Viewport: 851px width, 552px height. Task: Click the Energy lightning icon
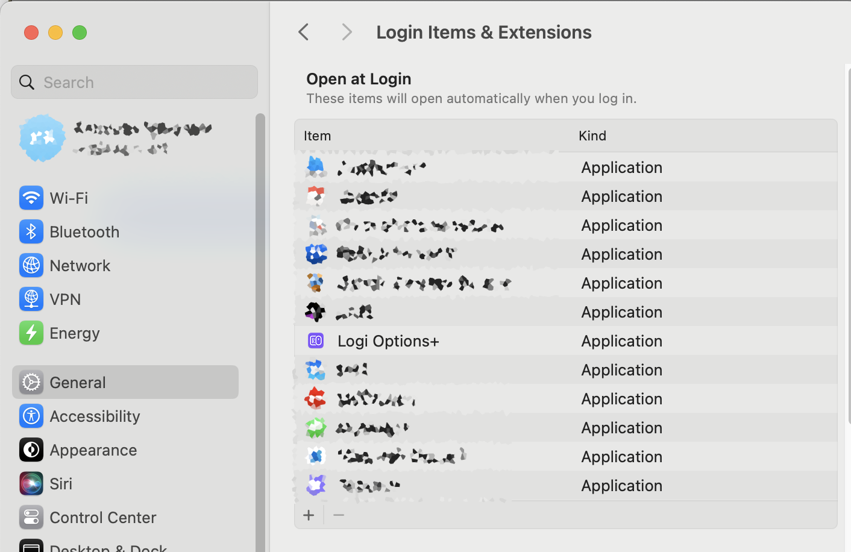31,333
